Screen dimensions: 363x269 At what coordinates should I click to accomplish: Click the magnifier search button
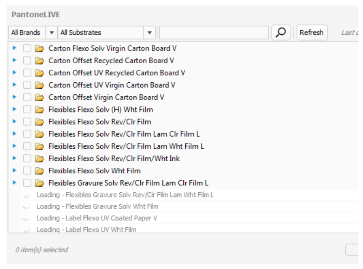(280, 33)
